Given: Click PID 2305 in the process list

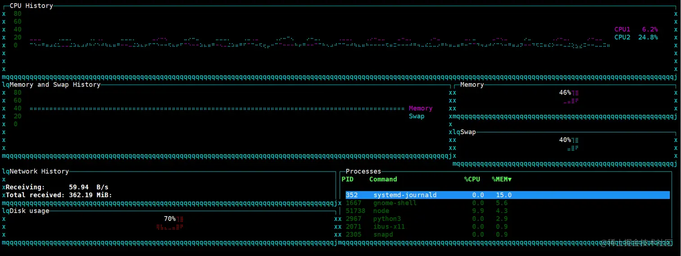Looking at the screenshot, I should [x=354, y=234].
